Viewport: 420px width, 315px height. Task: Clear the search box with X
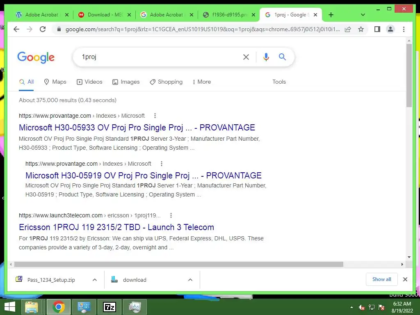coord(246,57)
